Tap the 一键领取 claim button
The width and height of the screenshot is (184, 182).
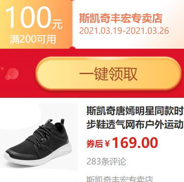108,73
